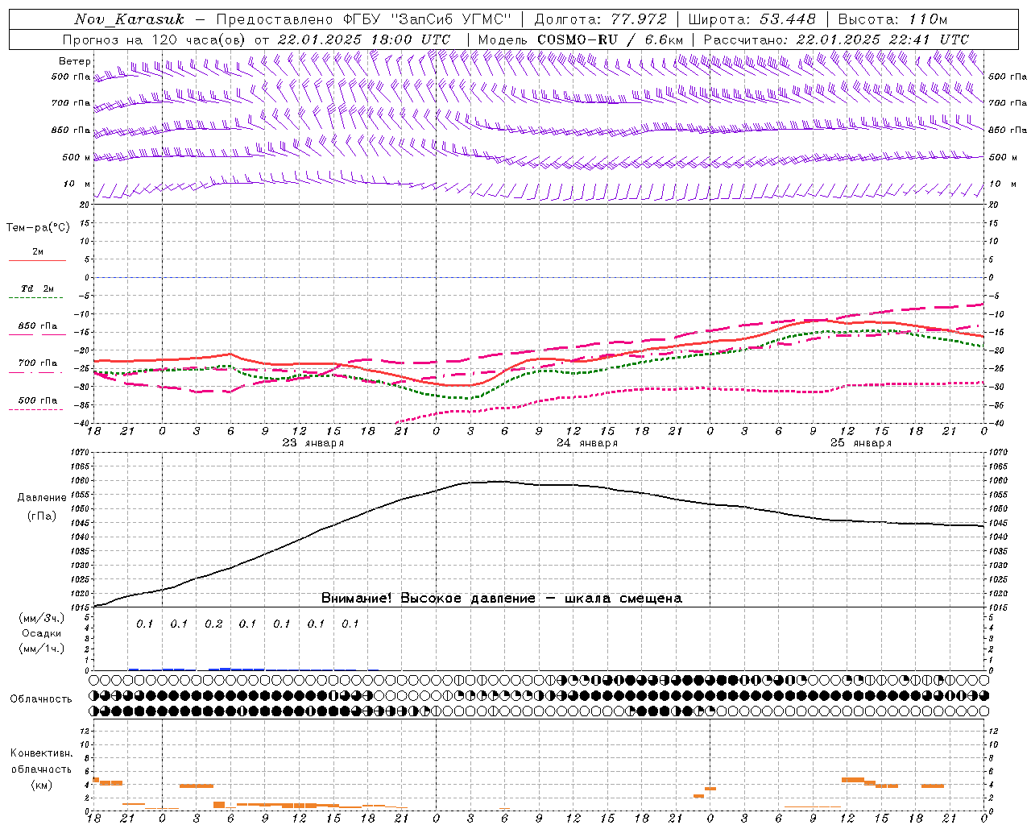
Task: Click the 700 гПа temperature legend entry
Action: pyautogui.click(x=38, y=363)
